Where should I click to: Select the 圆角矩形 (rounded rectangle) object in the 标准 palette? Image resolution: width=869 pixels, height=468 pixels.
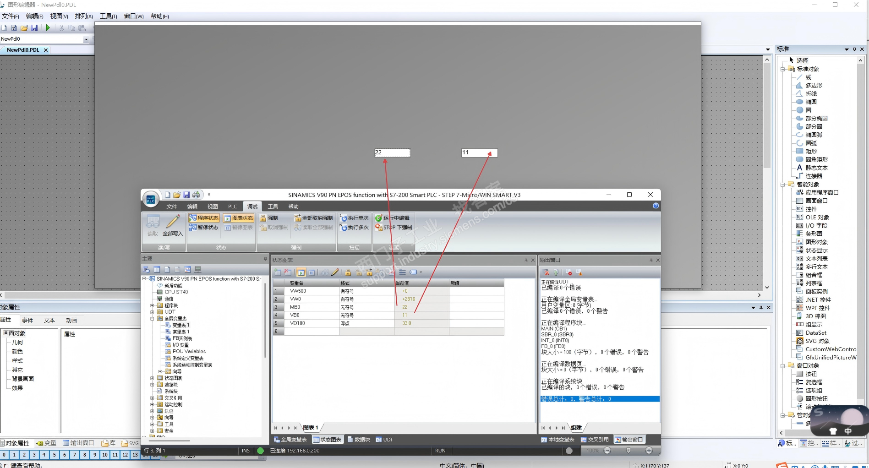812,159
